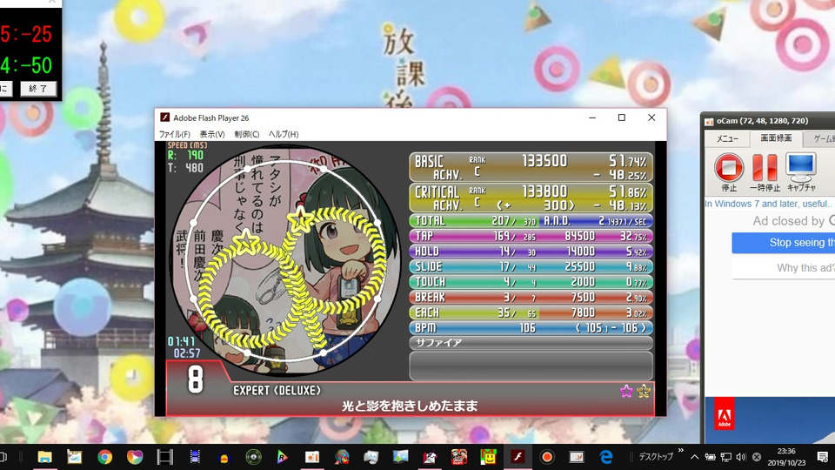
Task: Tap the left yellow slide star note
Action: [245, 241]
